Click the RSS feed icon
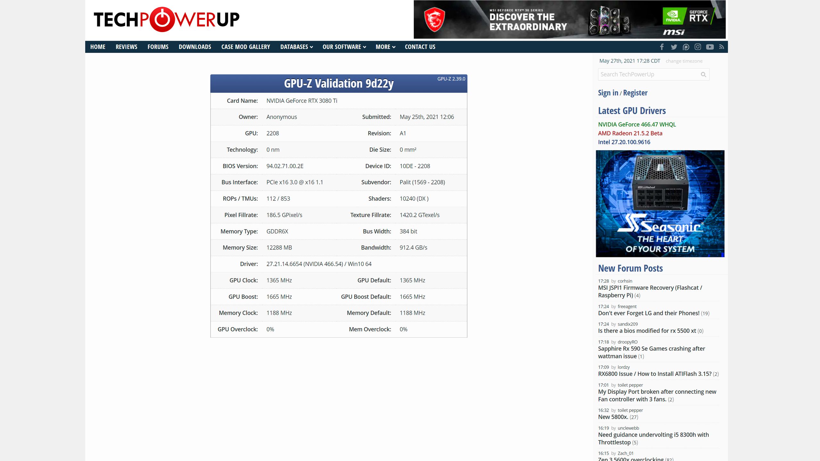820x461 pixels. click(721, 47)
